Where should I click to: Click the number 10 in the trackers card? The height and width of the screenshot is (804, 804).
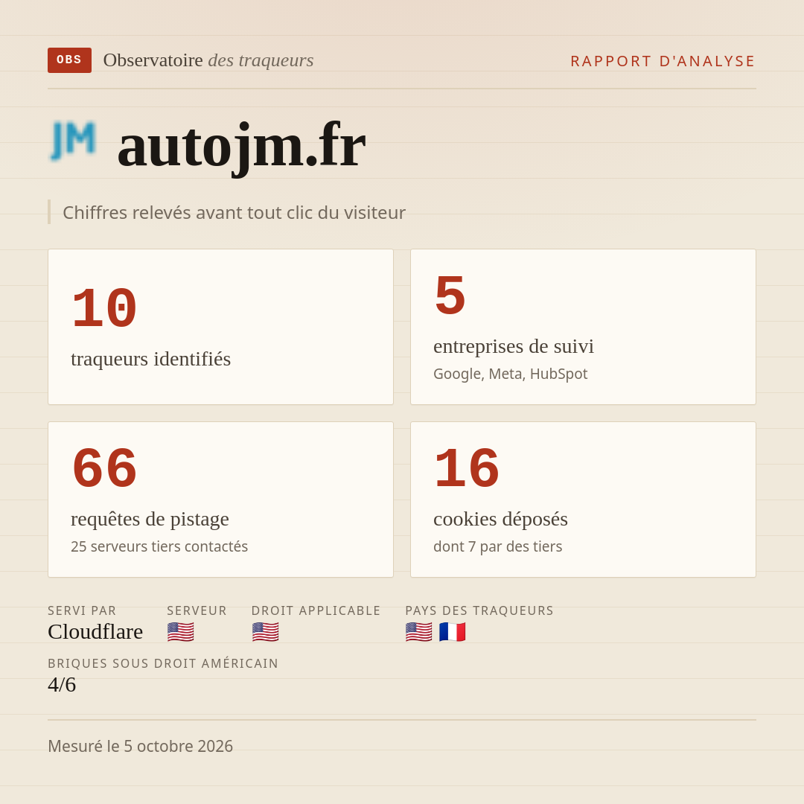pyautogui.click(x=104, y=308)
